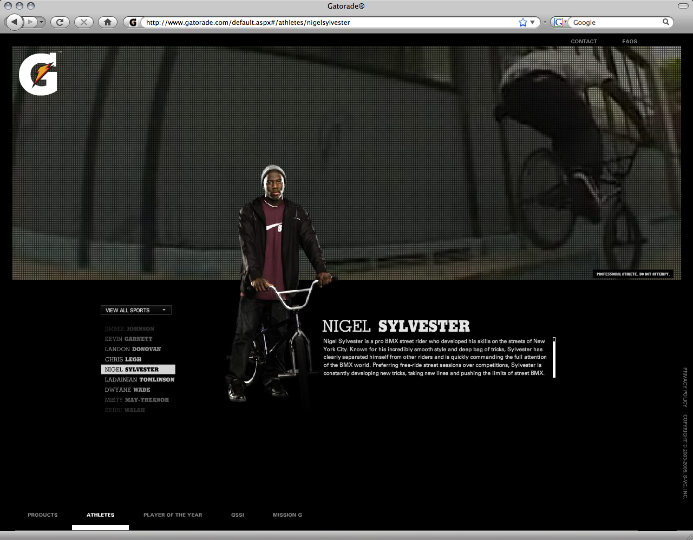Go to the Home page icon
This screenshot has height=540, width=693.
(x=108, y=22)
